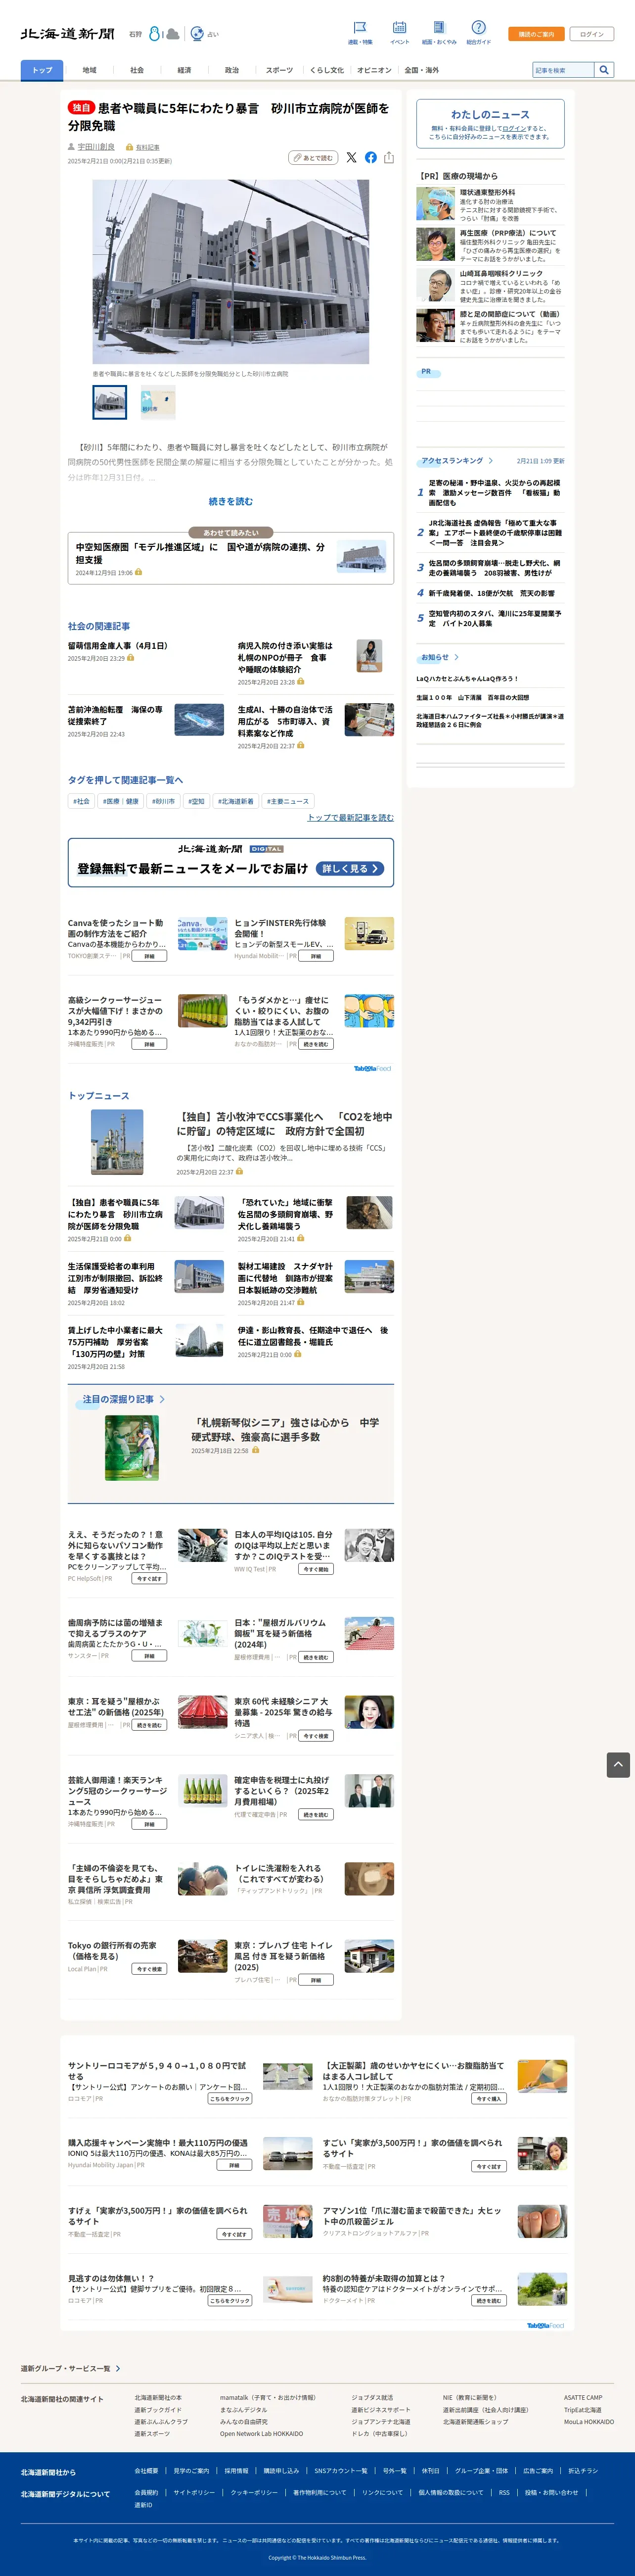Share the article on X
This screenshot has width=635, height=2576.
351,157
